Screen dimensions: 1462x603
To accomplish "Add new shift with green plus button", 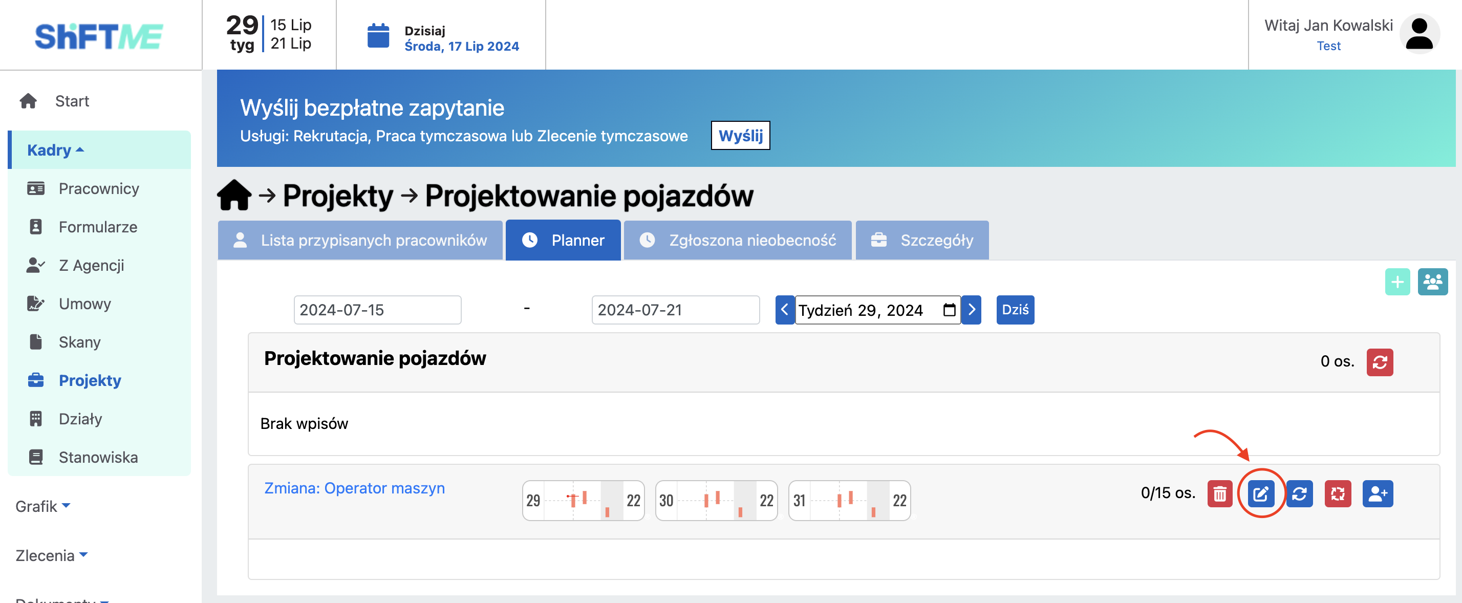I will (x=1397, y=282).
